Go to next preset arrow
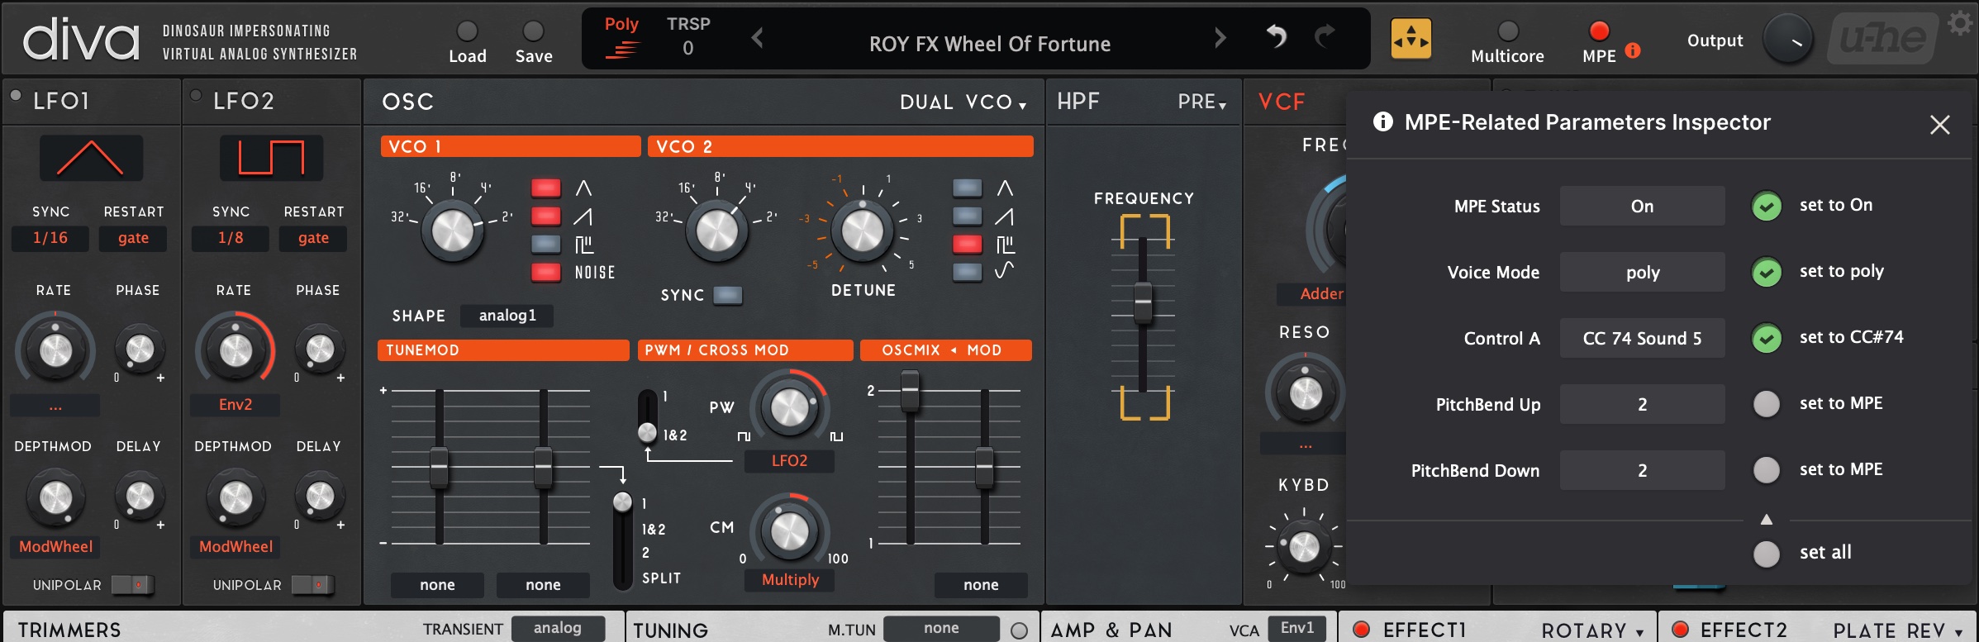This screenshot has width=1979, height=642. coord(1220,37)
